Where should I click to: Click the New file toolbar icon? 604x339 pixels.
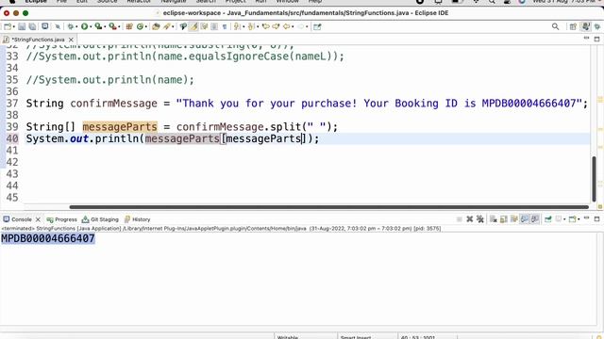click(x=8, y=26)
